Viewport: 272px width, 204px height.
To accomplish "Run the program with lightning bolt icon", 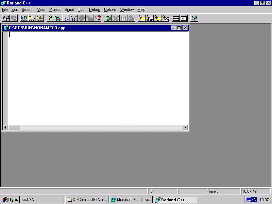I will pos(50,18).
